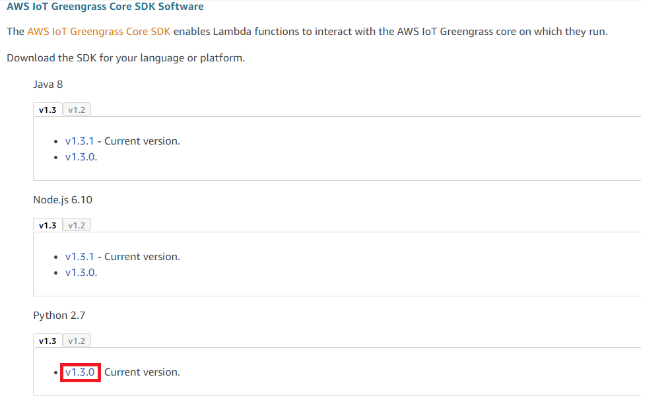Viewport: 668px width, 404px height.
Task: Download Java 8 SDK v1.3.0
Action: point(80,157)
